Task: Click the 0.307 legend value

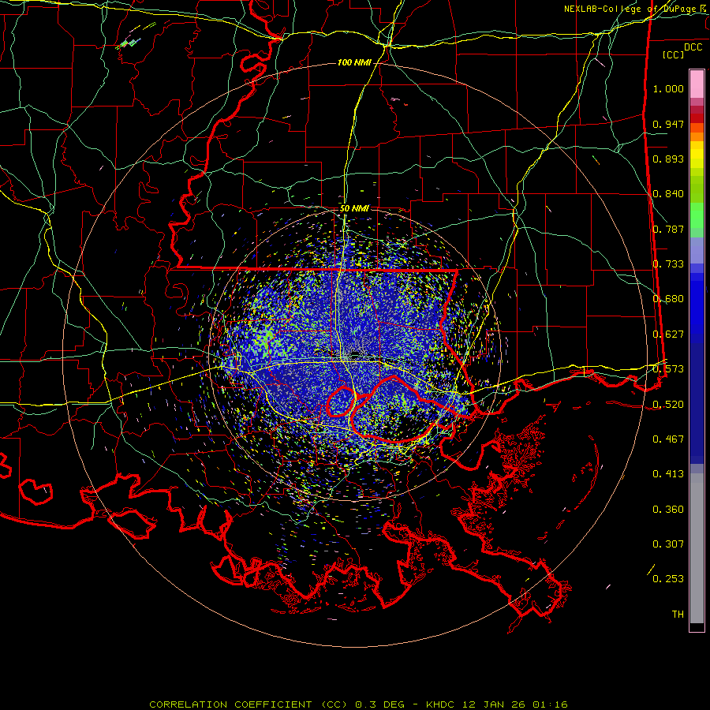Action: click(x=668, y=544)
